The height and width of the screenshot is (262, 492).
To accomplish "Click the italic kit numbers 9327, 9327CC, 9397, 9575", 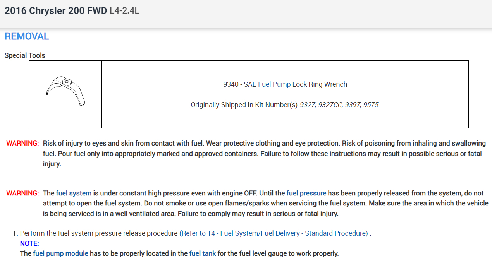I will pos(339,105).
